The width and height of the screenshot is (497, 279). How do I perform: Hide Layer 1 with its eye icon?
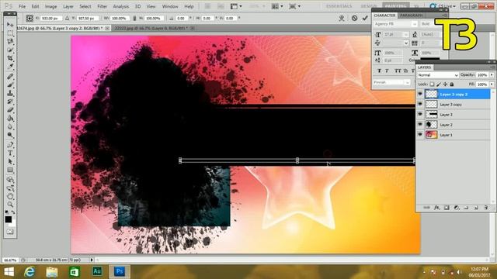pos(420,134)
